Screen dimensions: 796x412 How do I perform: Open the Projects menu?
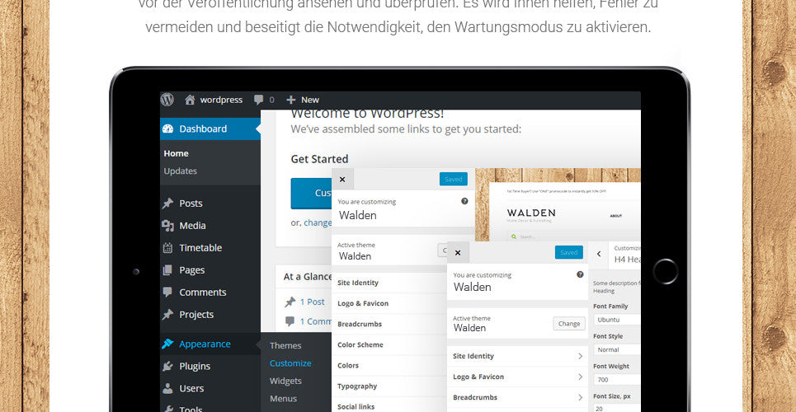tap(196, 315)
